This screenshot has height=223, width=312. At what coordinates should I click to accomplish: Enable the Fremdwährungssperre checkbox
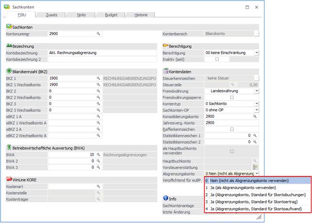click(x=232, y=97)
